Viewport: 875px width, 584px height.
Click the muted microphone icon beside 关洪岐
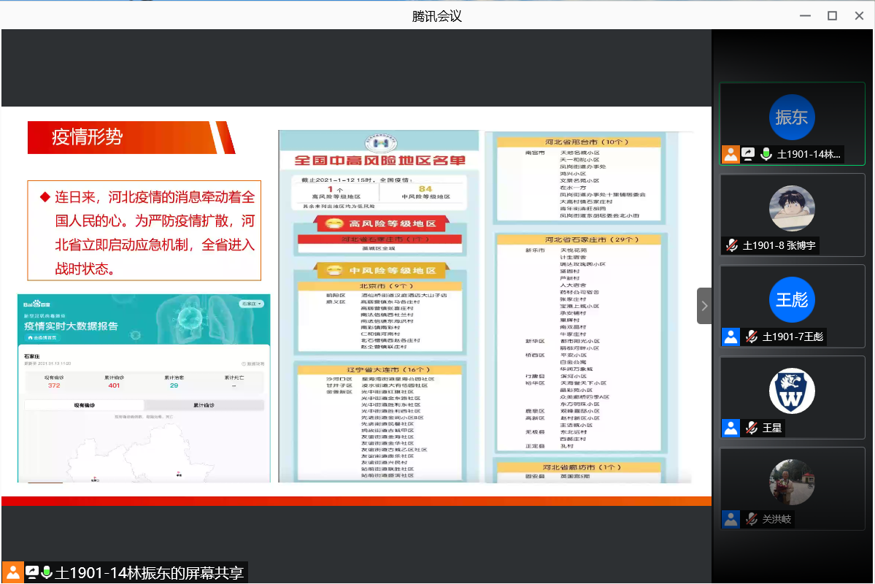coord(752,519)
